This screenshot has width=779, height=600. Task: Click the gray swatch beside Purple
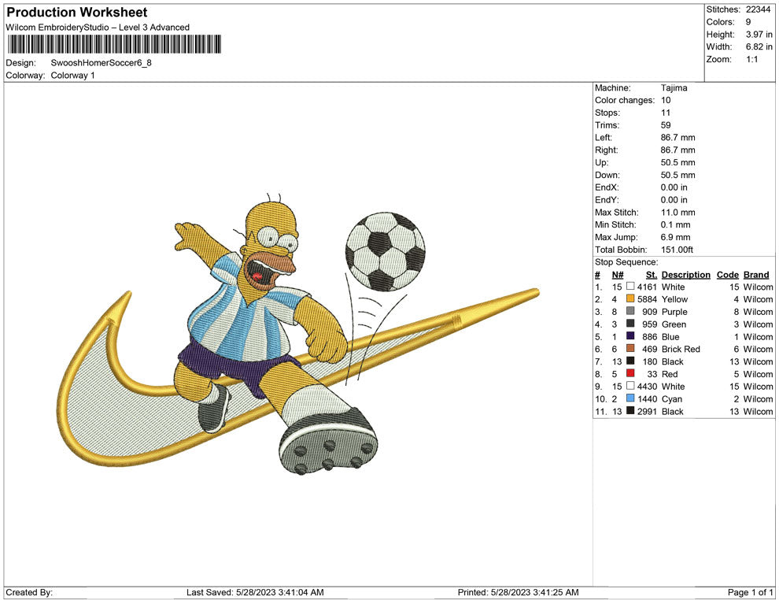630,311
